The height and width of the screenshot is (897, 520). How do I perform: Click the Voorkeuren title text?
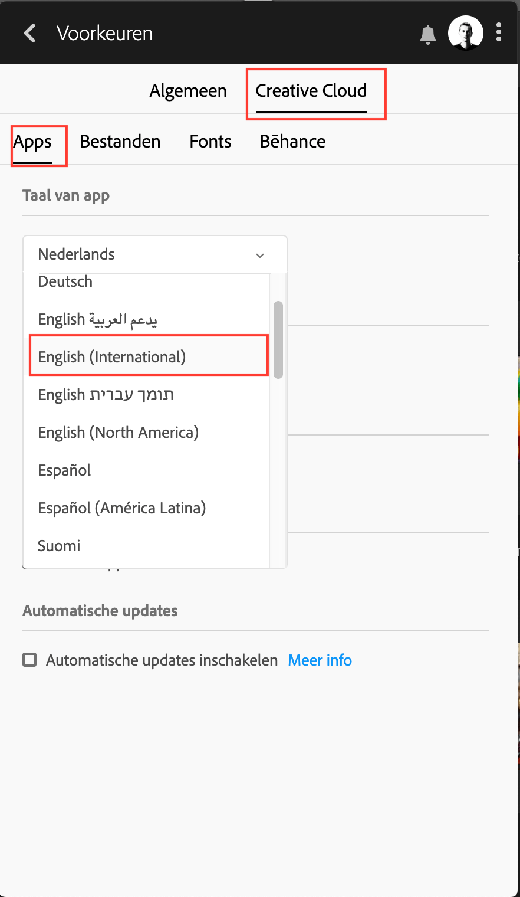tap(104, 33)
